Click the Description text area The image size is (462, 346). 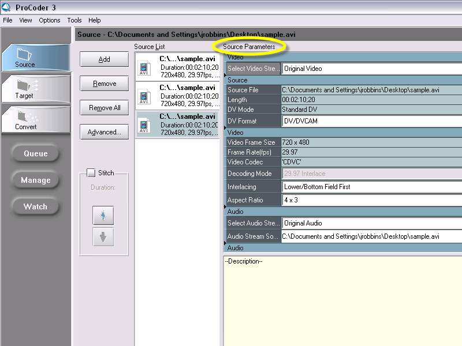342,300
